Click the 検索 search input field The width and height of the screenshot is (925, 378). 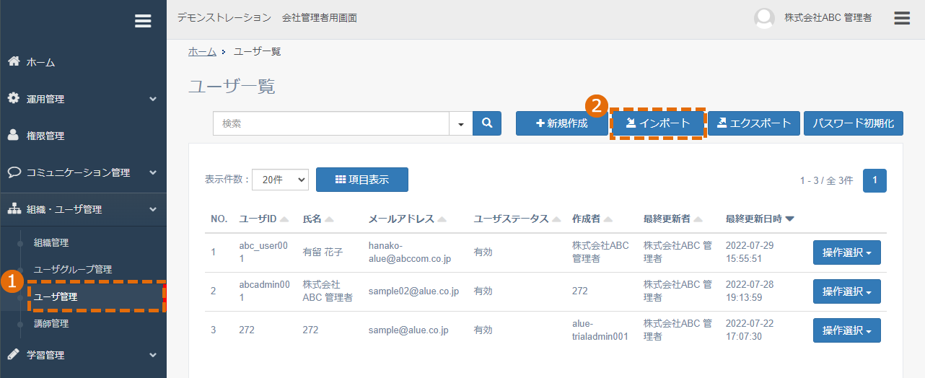(331, 124)
